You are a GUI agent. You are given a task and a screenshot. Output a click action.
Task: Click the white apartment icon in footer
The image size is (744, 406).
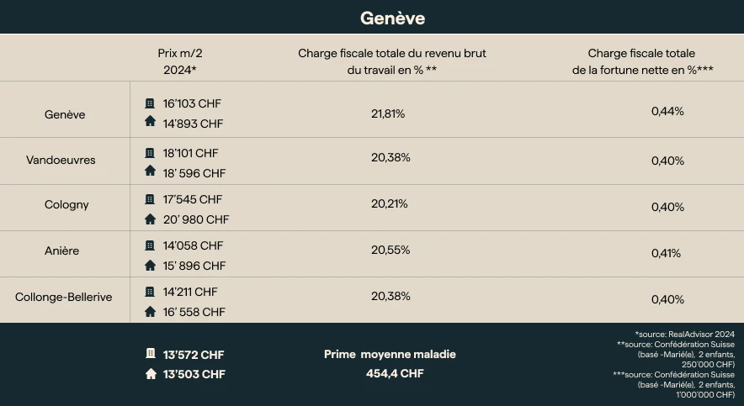point(150,354)
